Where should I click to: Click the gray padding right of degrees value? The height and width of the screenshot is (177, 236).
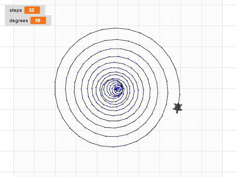(x=49, y=21)
